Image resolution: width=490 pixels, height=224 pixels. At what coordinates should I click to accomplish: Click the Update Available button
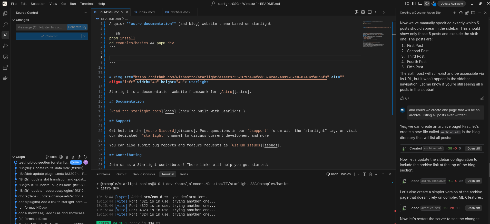click(x=452, y=4)
